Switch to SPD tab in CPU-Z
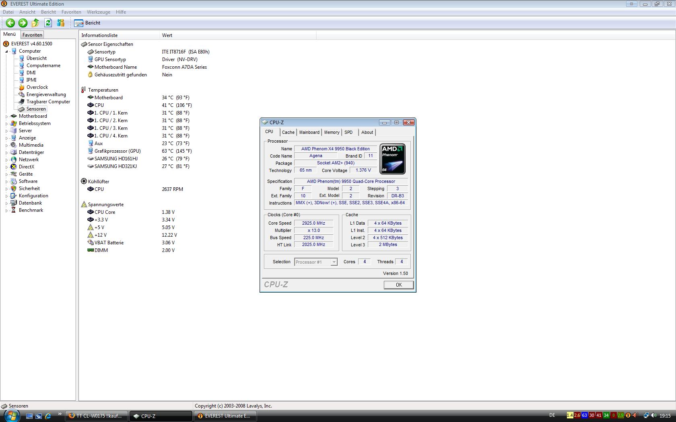This screenshot has width=676, height=422. point(348,132)
